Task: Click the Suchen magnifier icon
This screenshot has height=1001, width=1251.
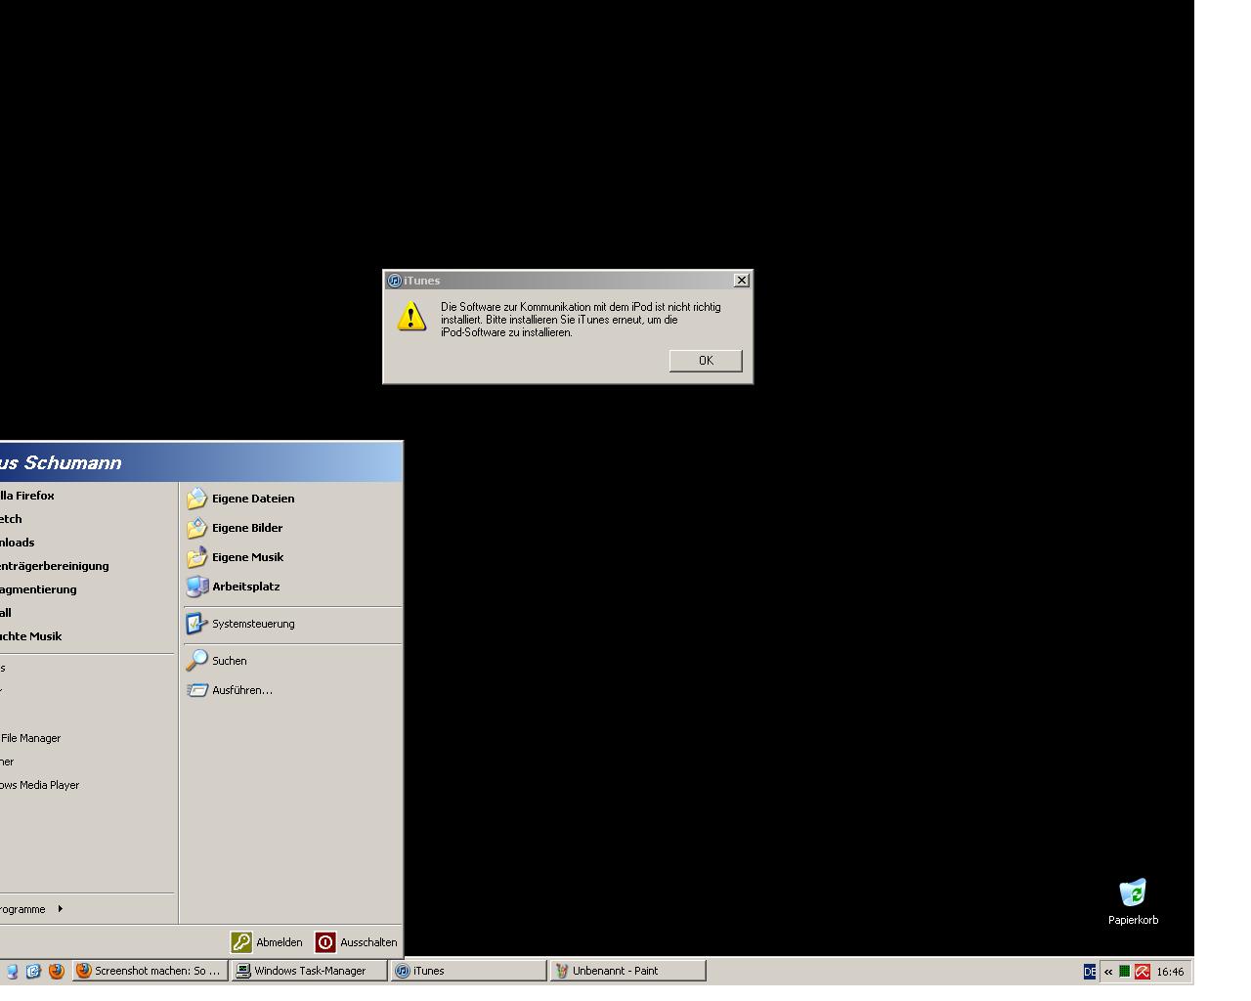Action: click(x=197, y=661)
